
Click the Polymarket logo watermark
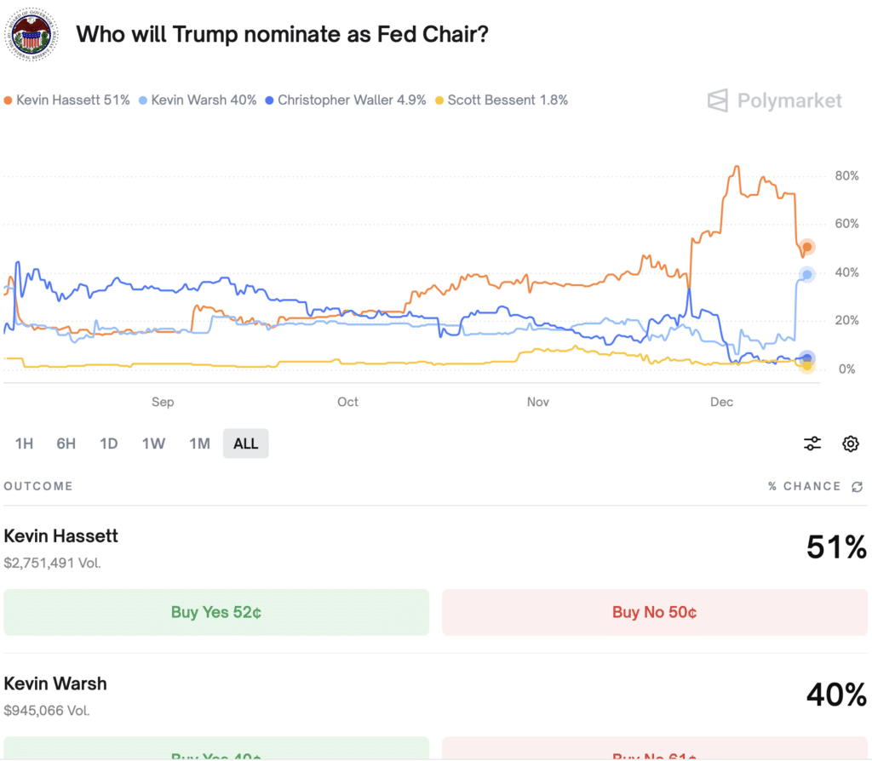775,100
